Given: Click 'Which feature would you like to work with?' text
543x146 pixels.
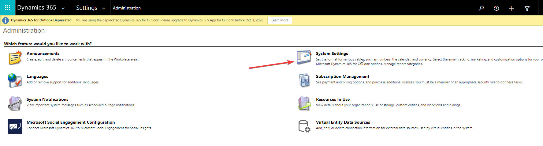Looking at the screenshot, I should coord(48,44).
